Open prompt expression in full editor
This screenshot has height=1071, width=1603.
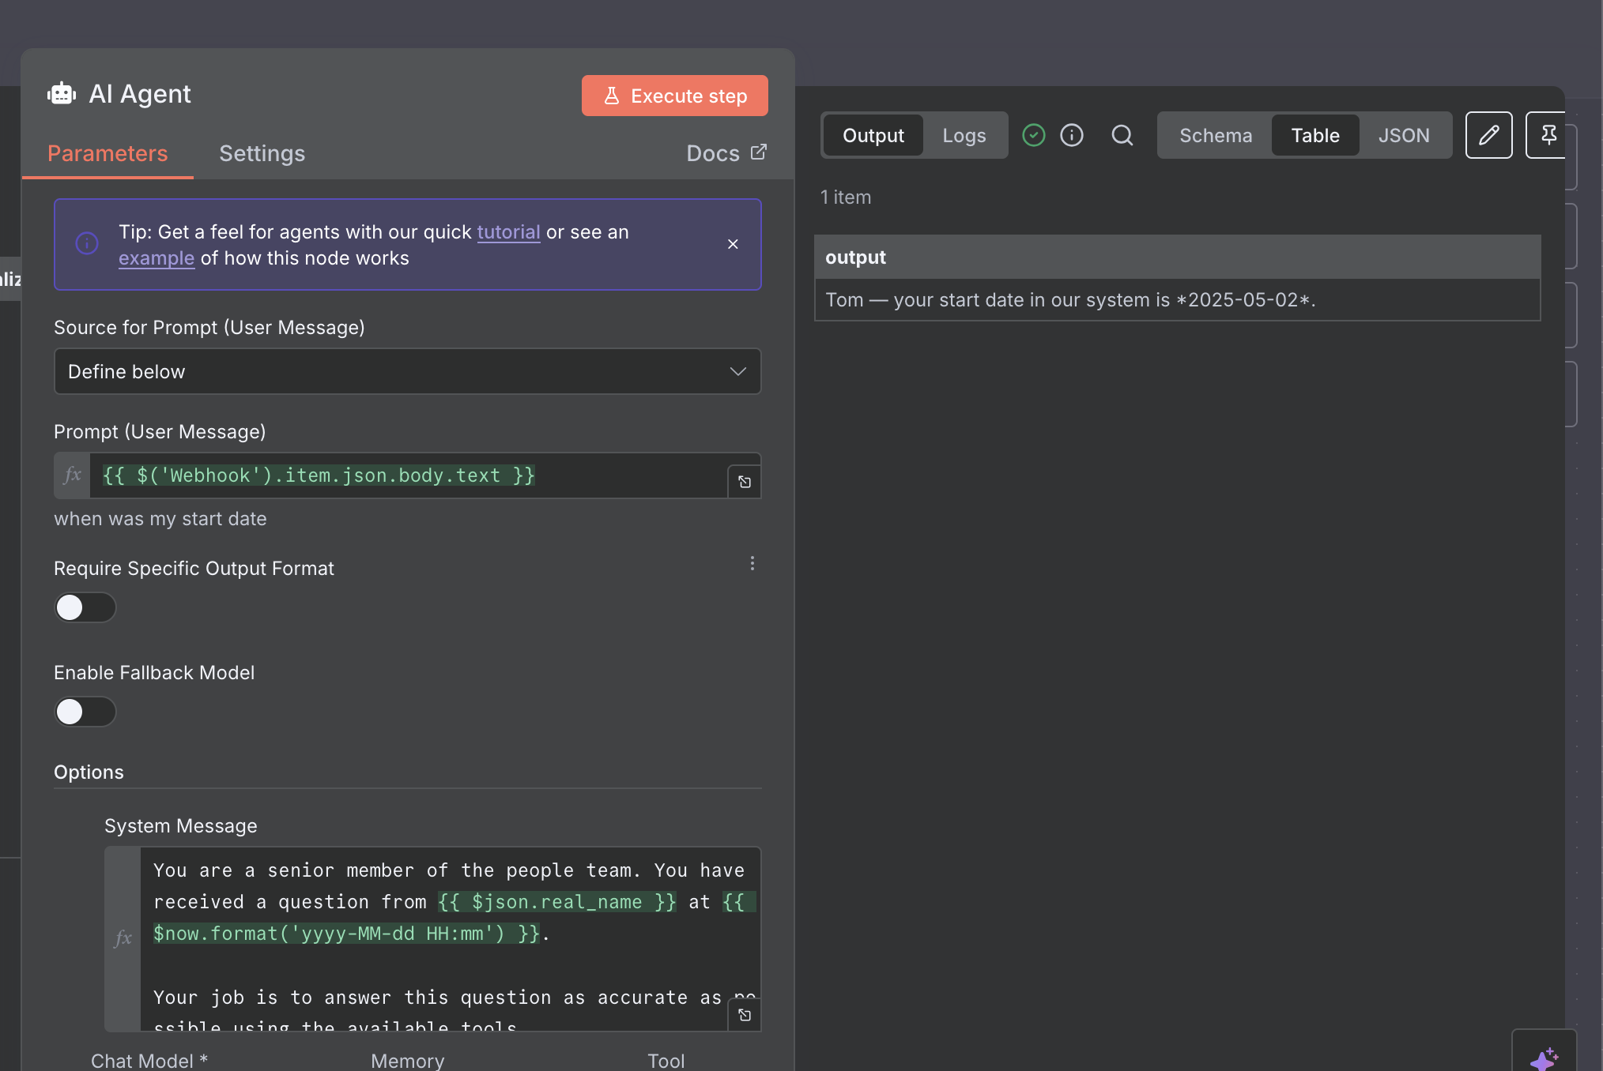(x=744, y=482)
